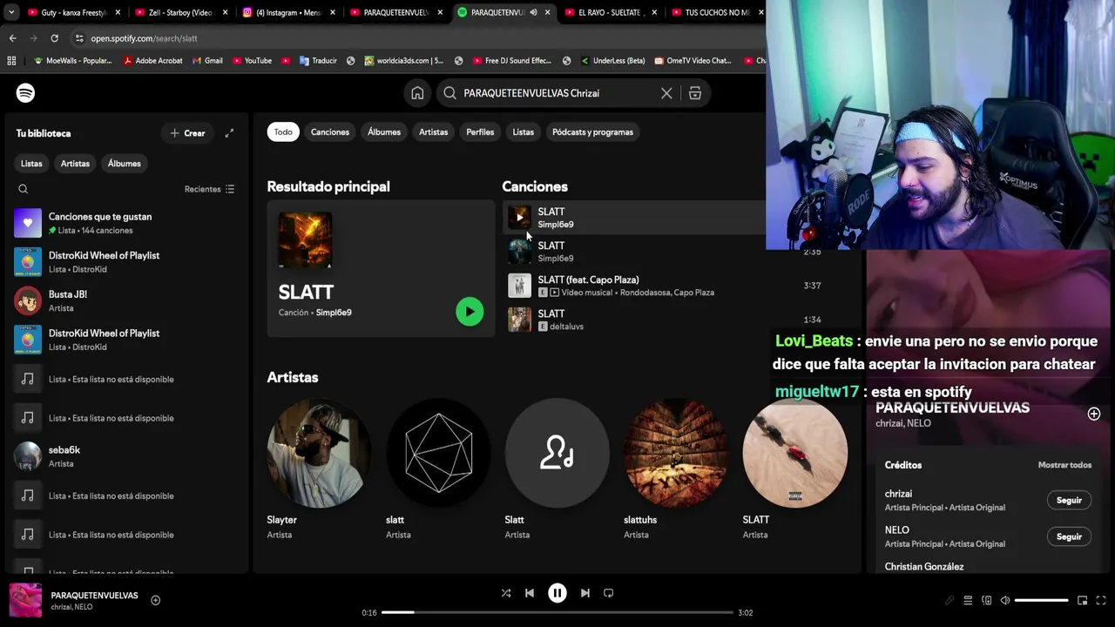Skip to next track
This screenshot has height=627, width=1115.
point(585,593)
